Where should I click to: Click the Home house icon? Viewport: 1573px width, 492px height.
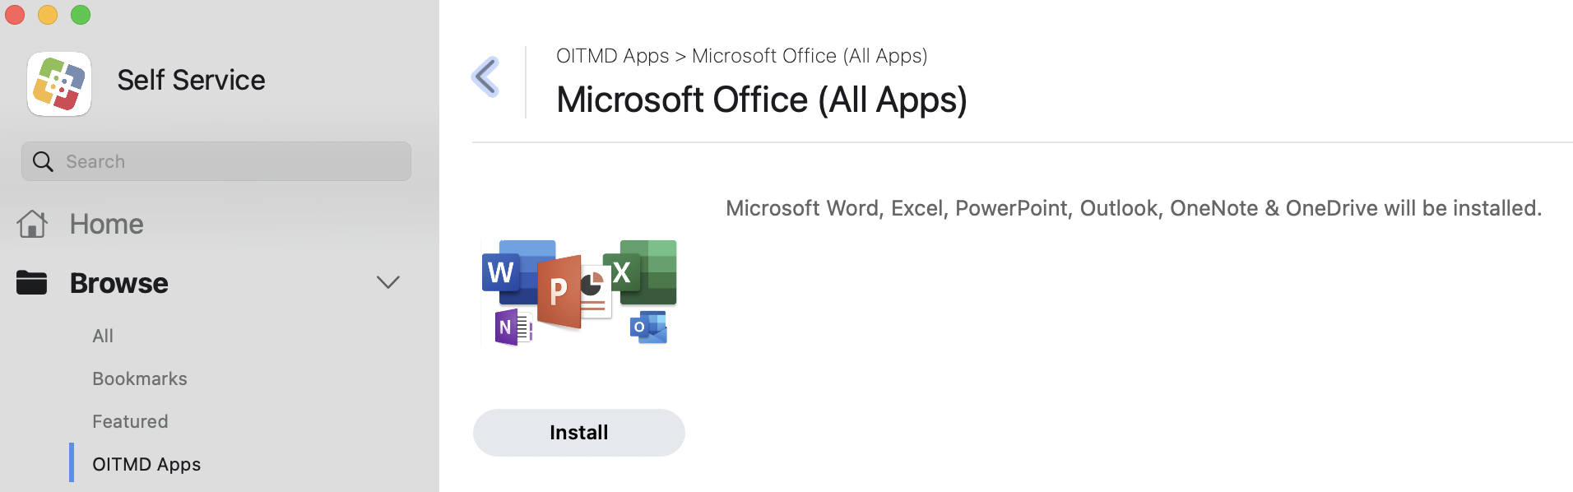pyautogui.click(x=32, y=224)
